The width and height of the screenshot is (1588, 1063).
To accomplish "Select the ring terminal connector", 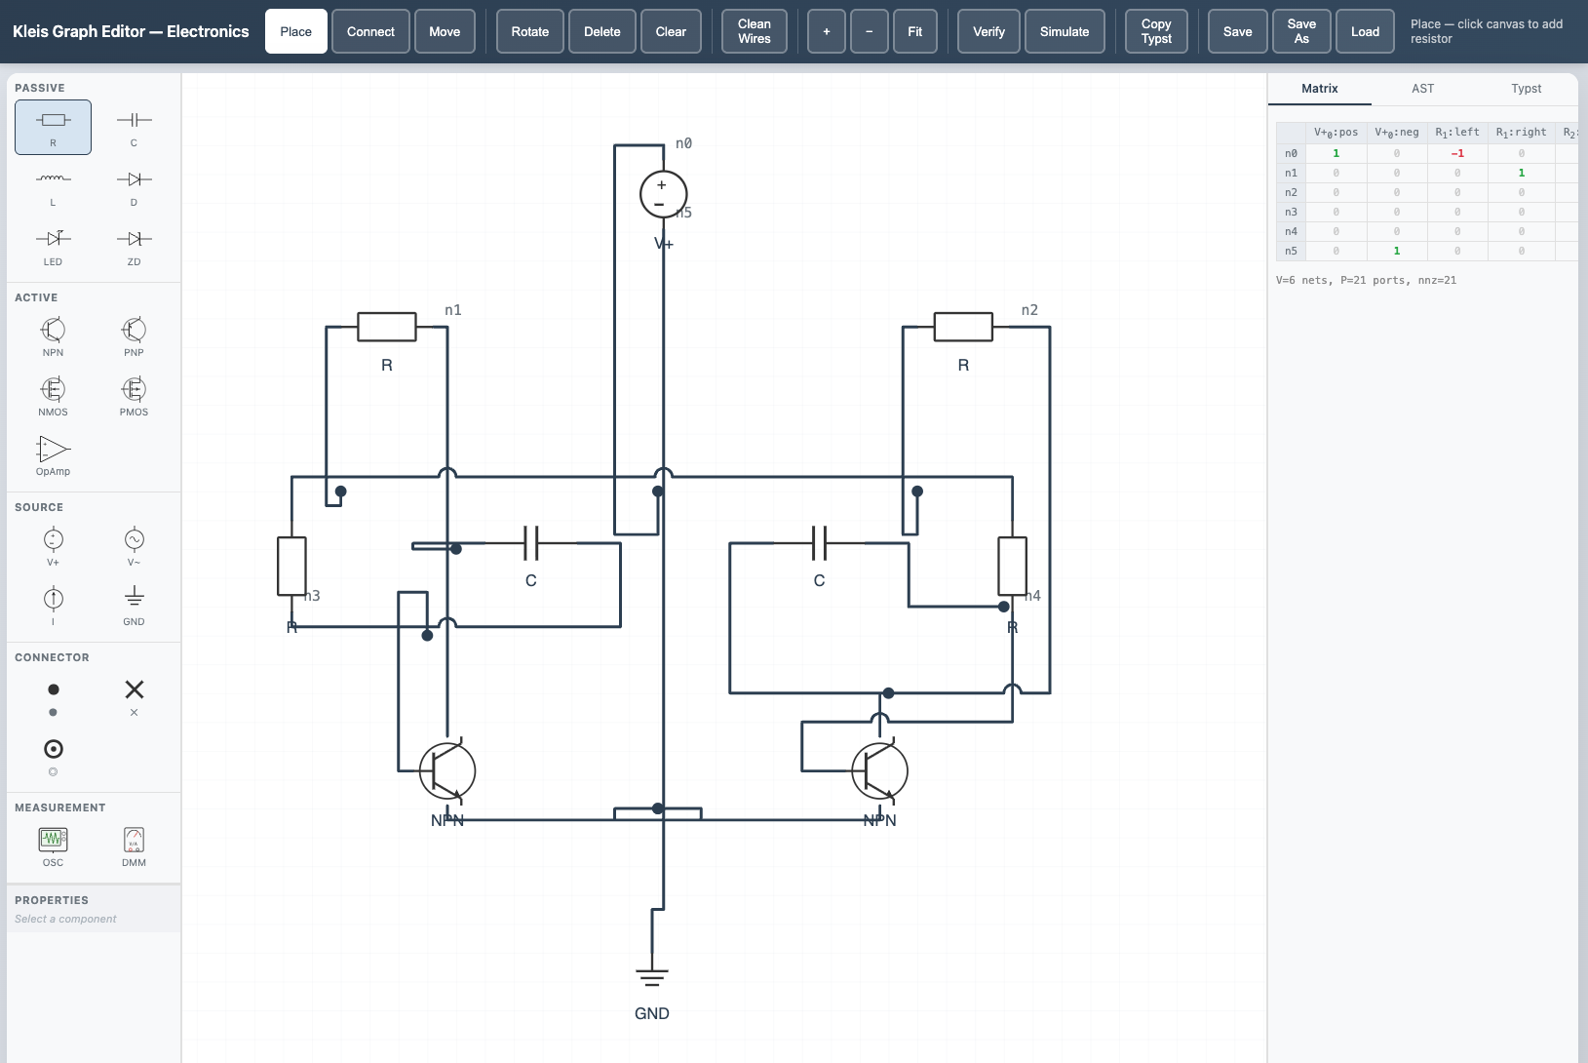I will pos(53,756).
